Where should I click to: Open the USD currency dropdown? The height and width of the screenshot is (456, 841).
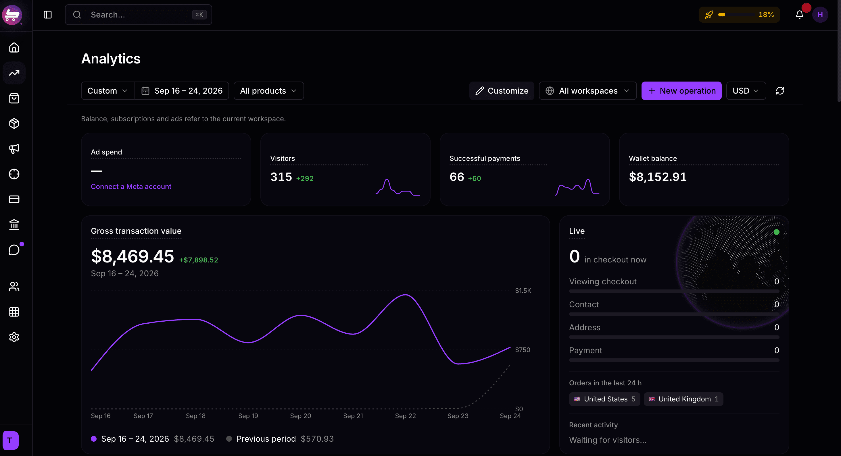pyautogui.click(x=746, y=91)
